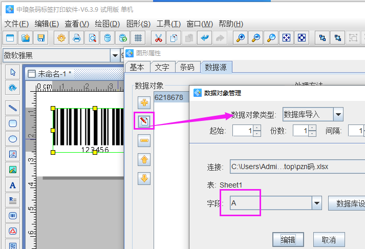Click the add data object plus button

click(144, 102)
